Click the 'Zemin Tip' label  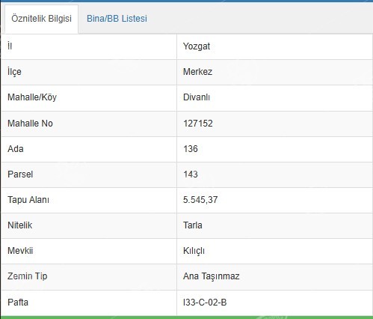28,276
